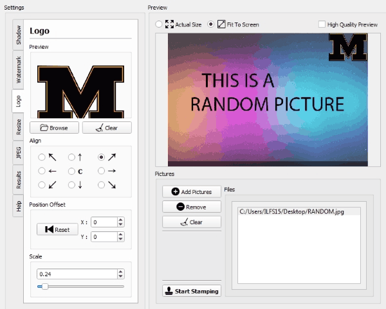This screenshot has width=386, height=309.
Task: Switch to the Resize tab
Action: pos(18,127)
